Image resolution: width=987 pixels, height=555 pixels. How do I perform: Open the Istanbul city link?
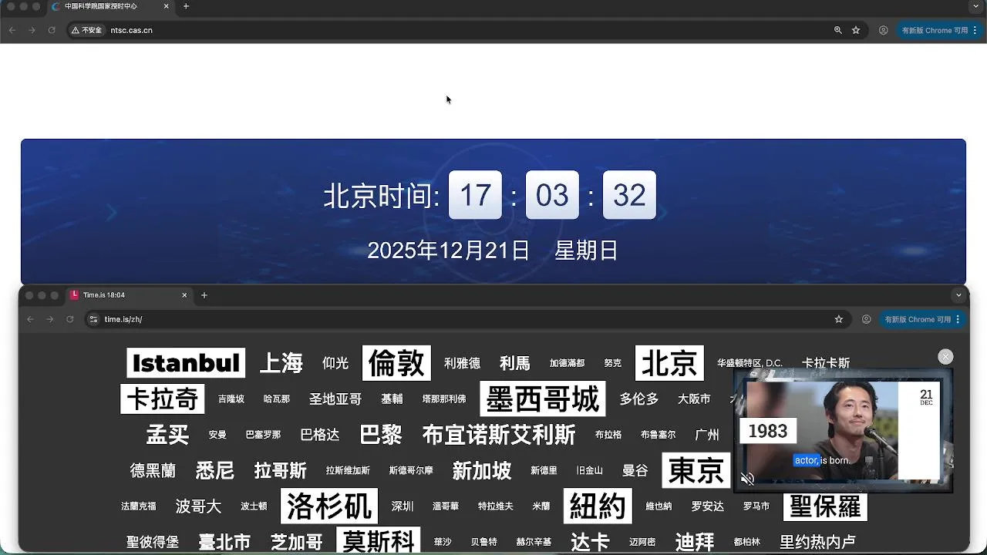pos(186,362)
